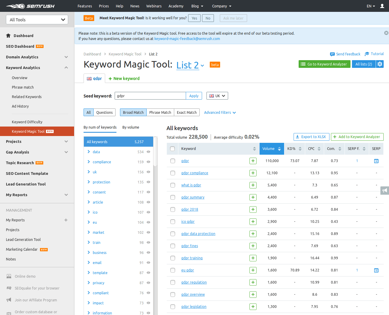Click the Dashboard home icon
The width and height of the screenshot is (389, 315).
(8, 36)
